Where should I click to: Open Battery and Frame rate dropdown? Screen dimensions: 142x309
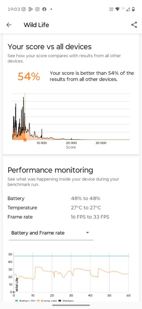(x=51, y=233)
